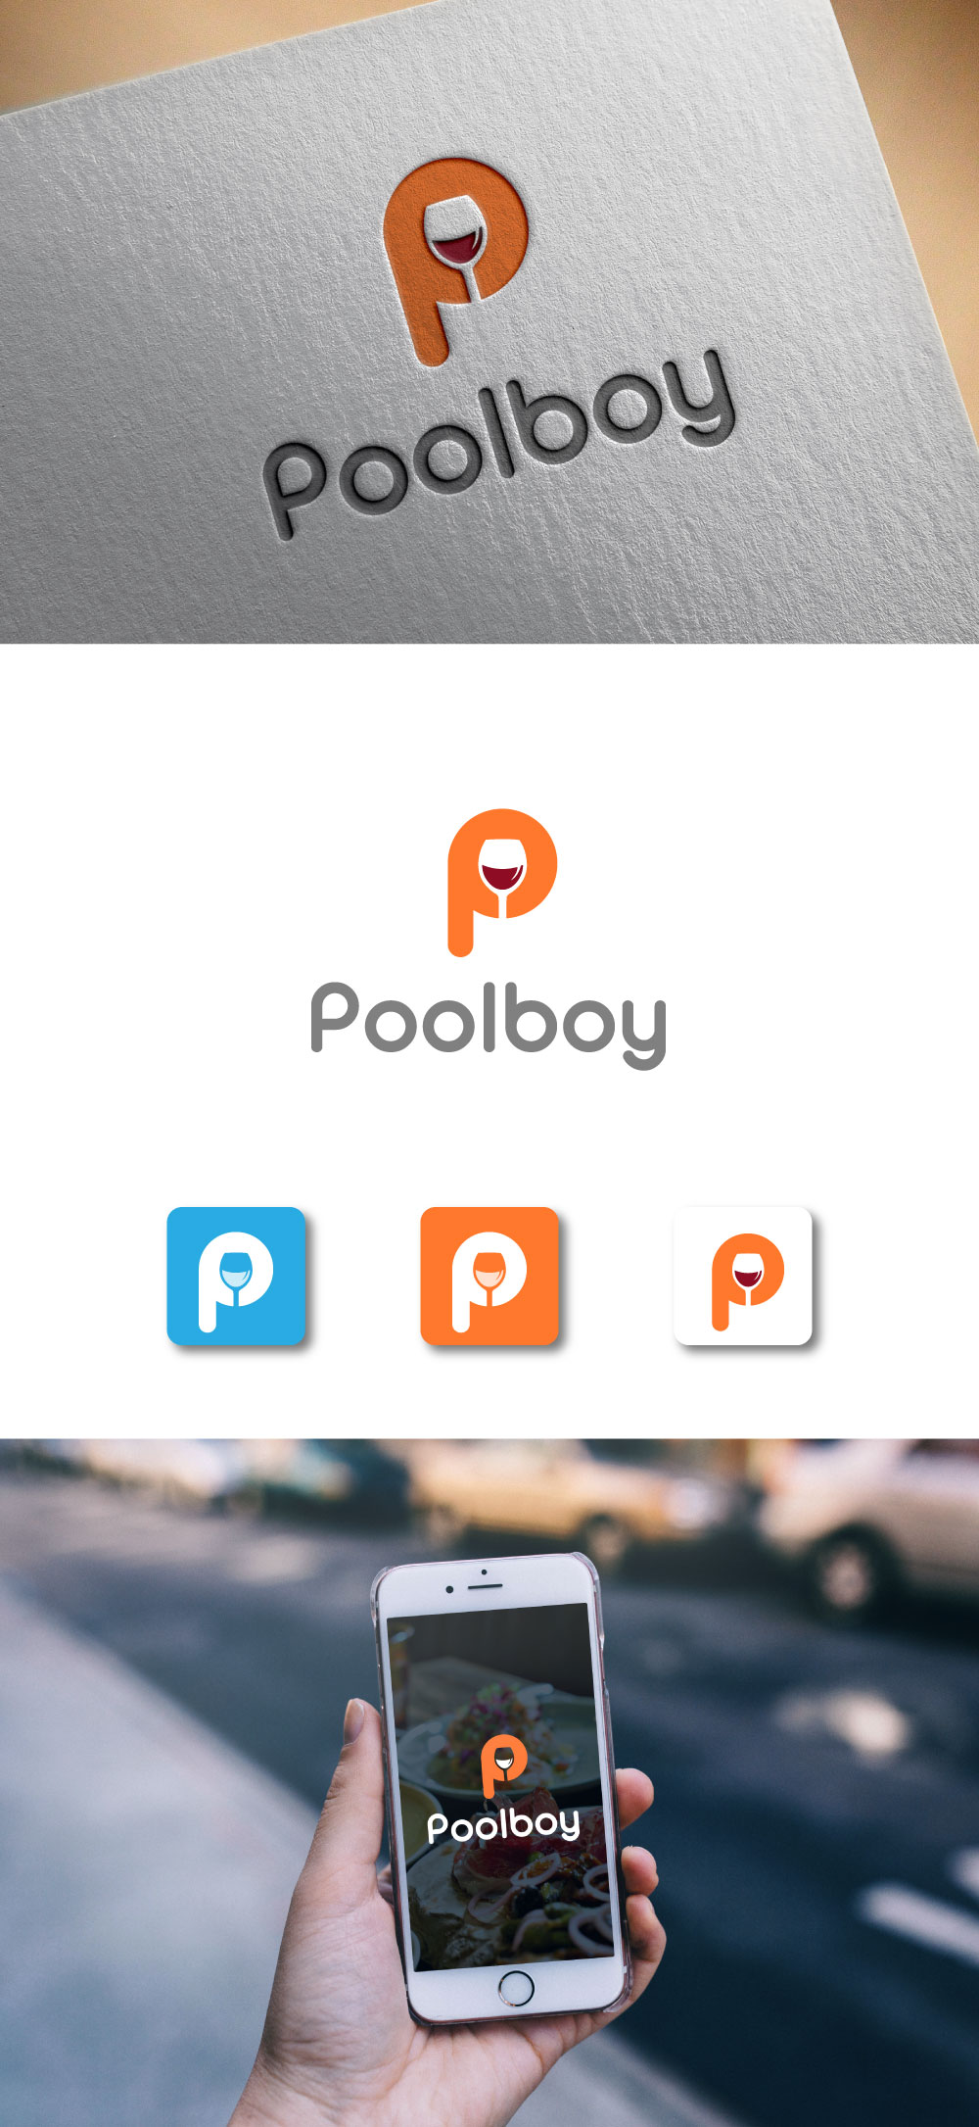Click the white Poolboy text on phone
This screenshot has width=979, height=2127.
(x=503, y=1824)
